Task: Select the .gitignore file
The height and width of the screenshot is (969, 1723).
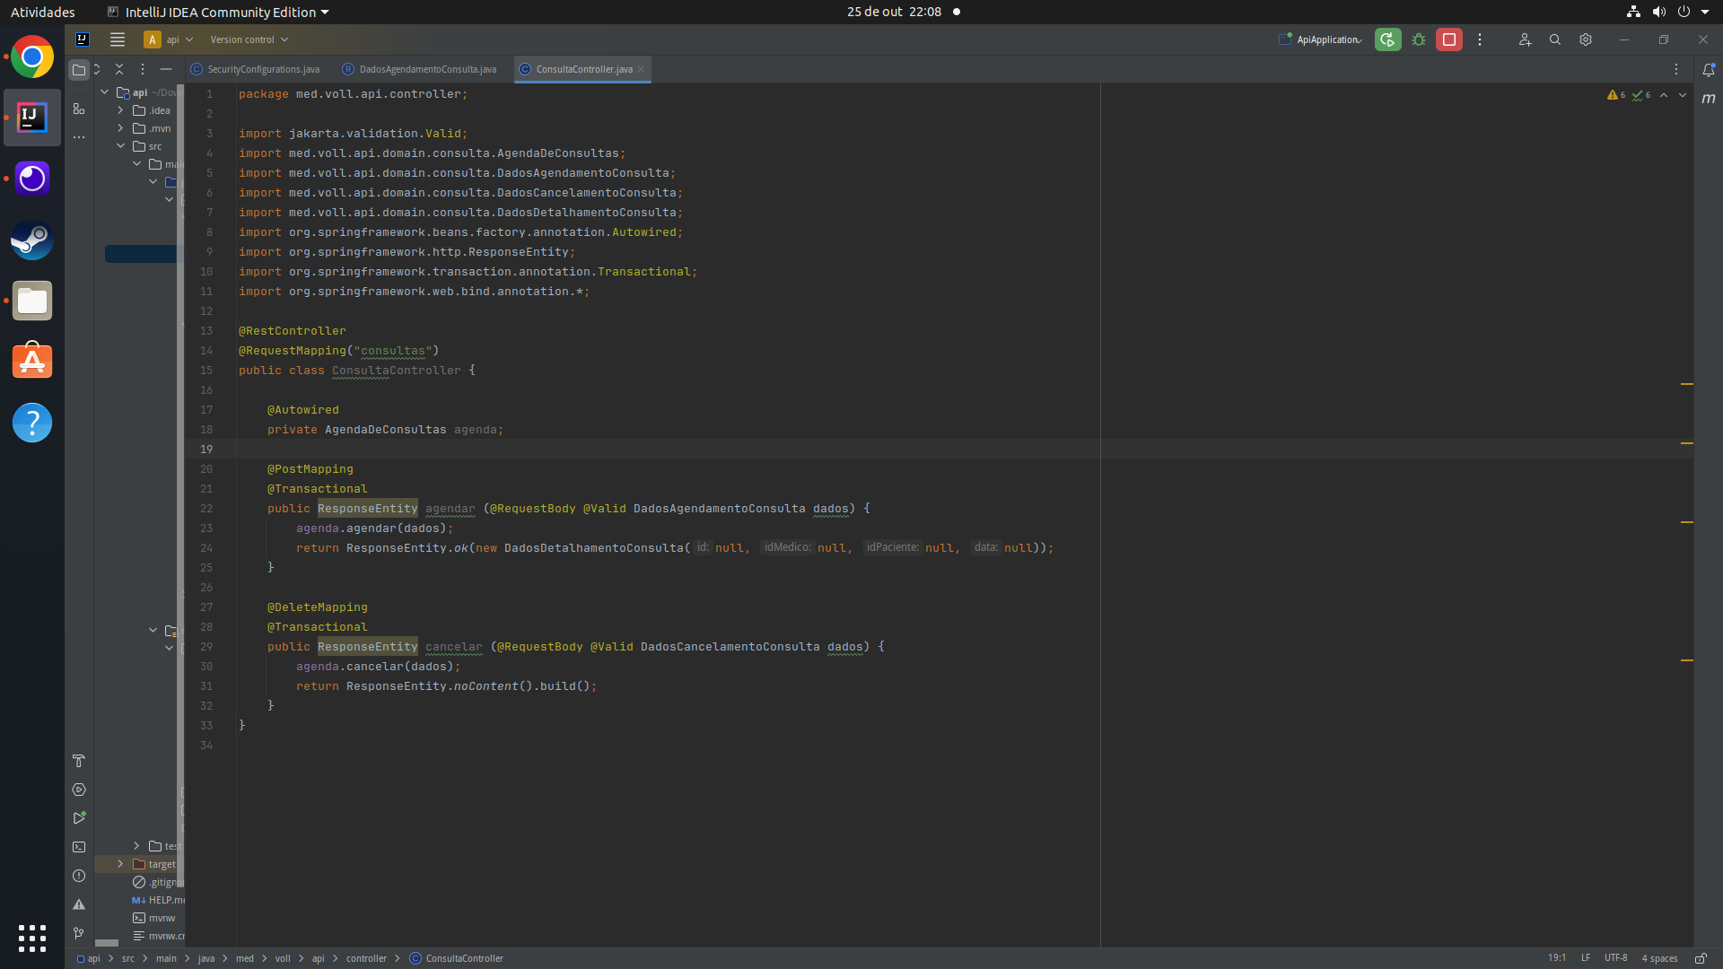Action: pos(157,882)
